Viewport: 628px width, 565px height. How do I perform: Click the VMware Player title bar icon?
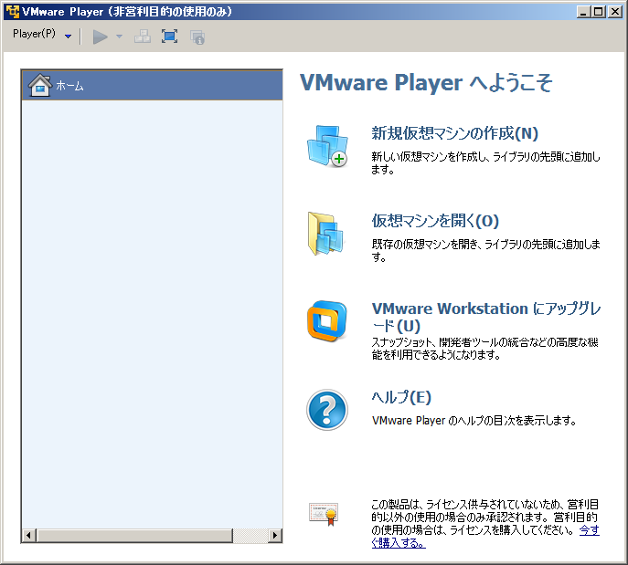click(13, 12)
